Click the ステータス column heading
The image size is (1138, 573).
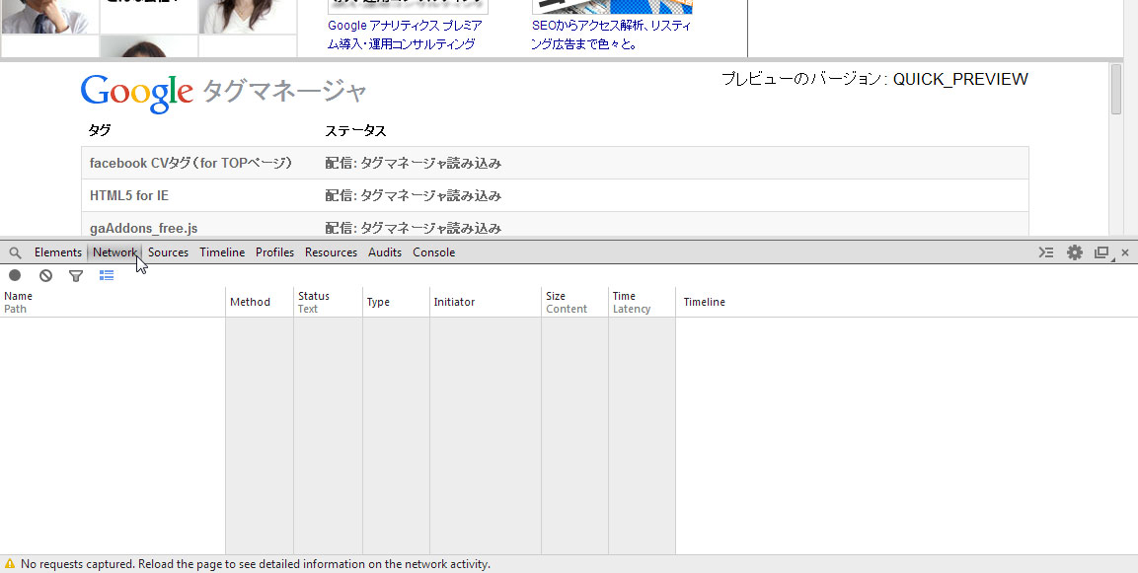pyautogui.click(x=355, y=131)
